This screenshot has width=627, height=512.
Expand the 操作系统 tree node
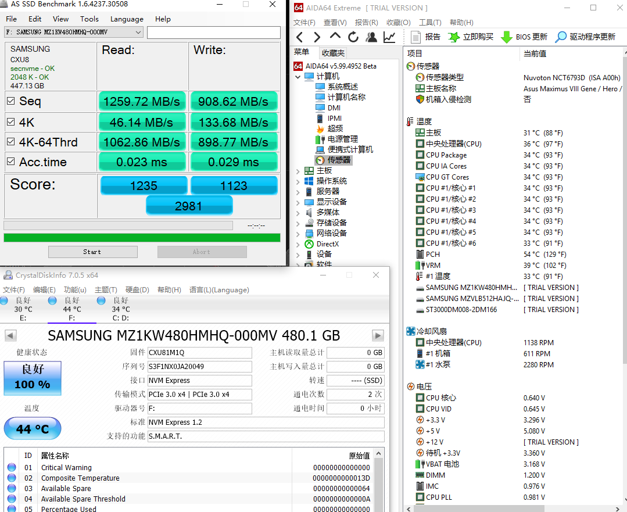[x=298, y=181]
